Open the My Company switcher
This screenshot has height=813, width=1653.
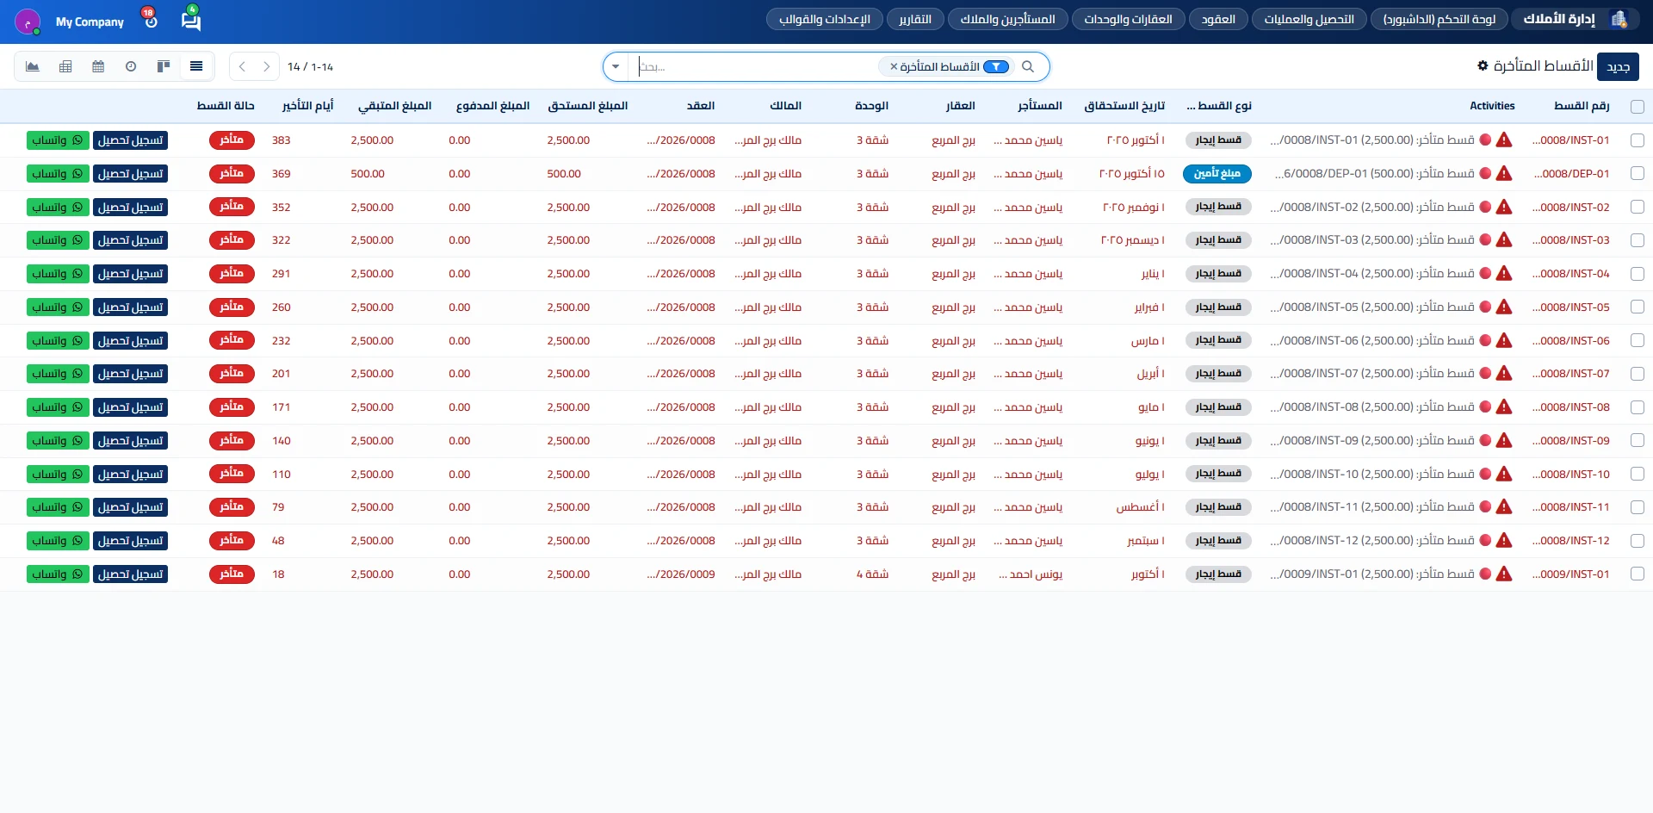click(90, 22)
